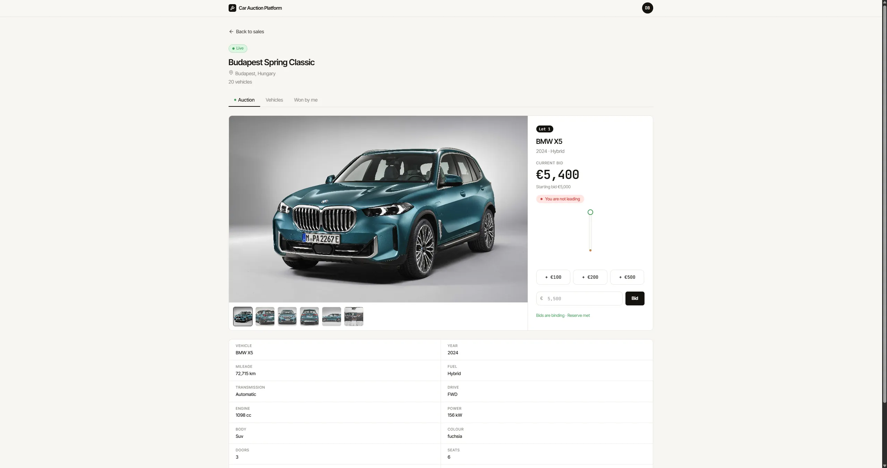Click the Car Auction Platform gavel logo
Viewport: 887px width, 468px height.
[x=232, y=8]
